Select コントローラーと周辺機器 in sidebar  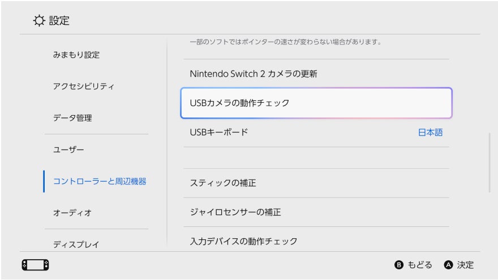click(x=100, y=181)
